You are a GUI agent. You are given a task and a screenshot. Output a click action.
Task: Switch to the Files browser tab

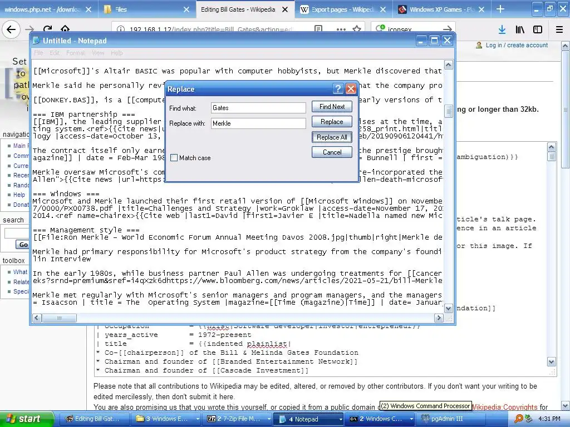coord(121,9)
